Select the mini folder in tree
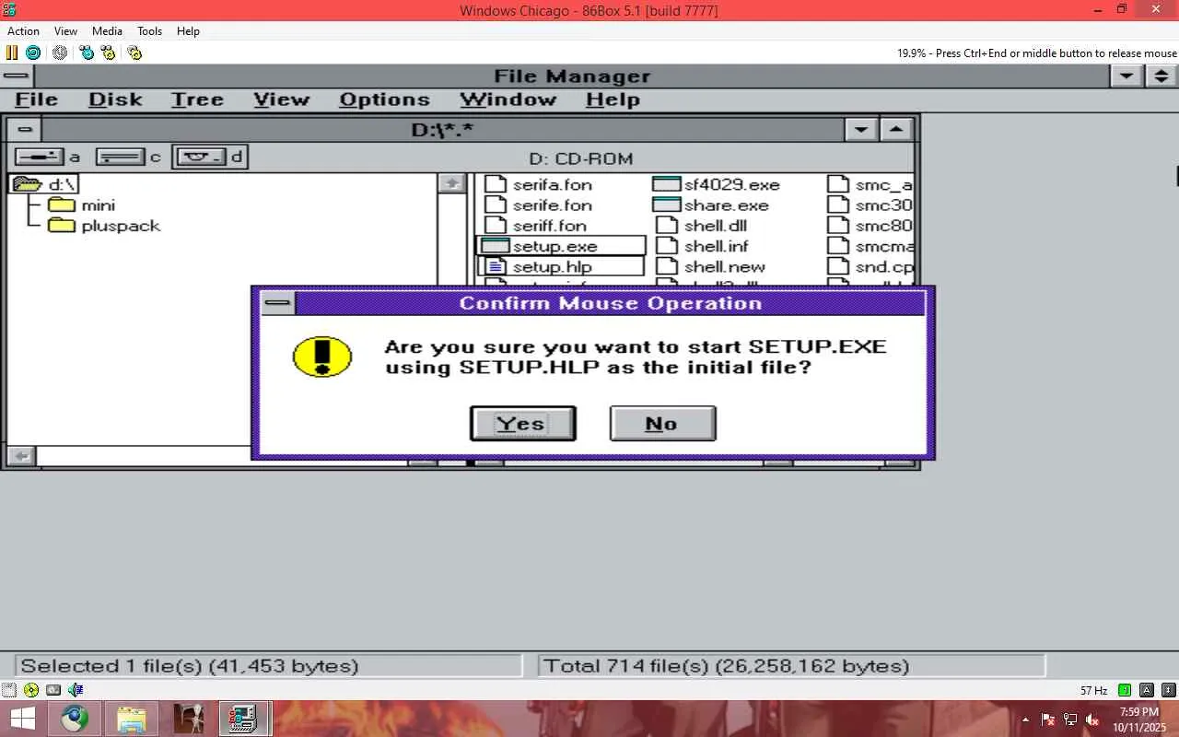This screenshot has height=737, width=1179. pos(98,205)
